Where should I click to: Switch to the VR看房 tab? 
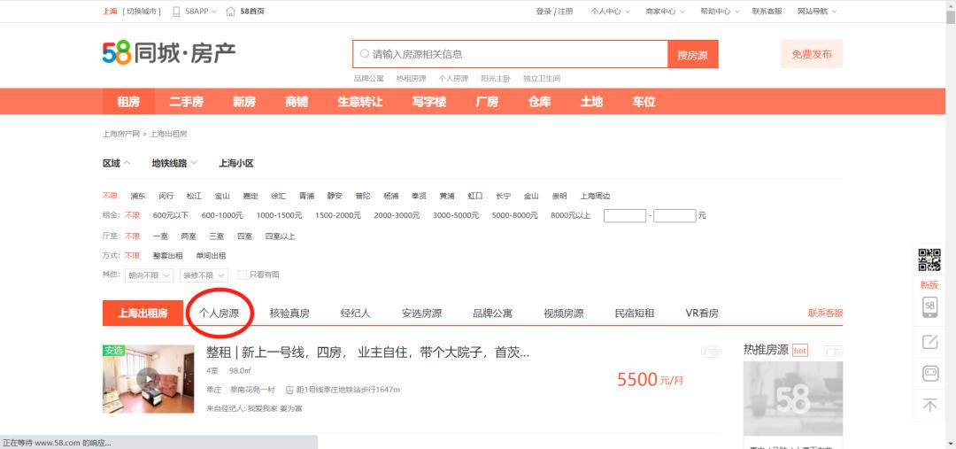(702, 314)
